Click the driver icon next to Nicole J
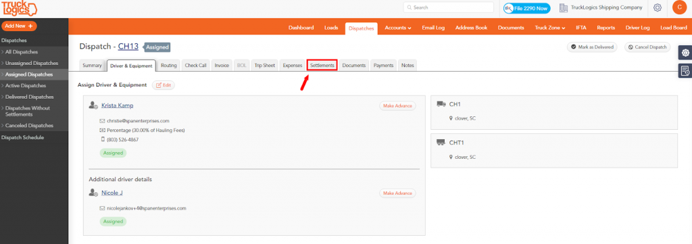692x244 pixels. [93, 193]
